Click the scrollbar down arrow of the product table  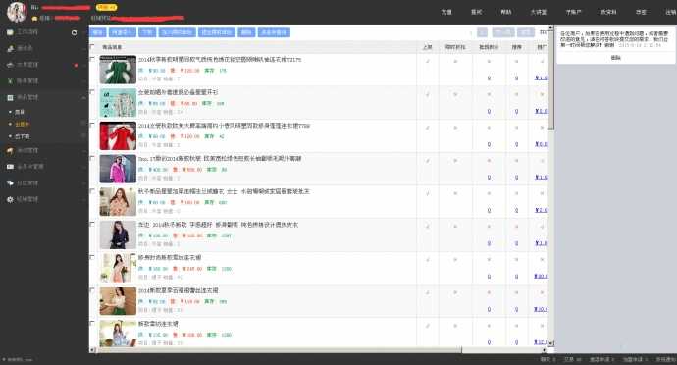click(x=551, y=343)
